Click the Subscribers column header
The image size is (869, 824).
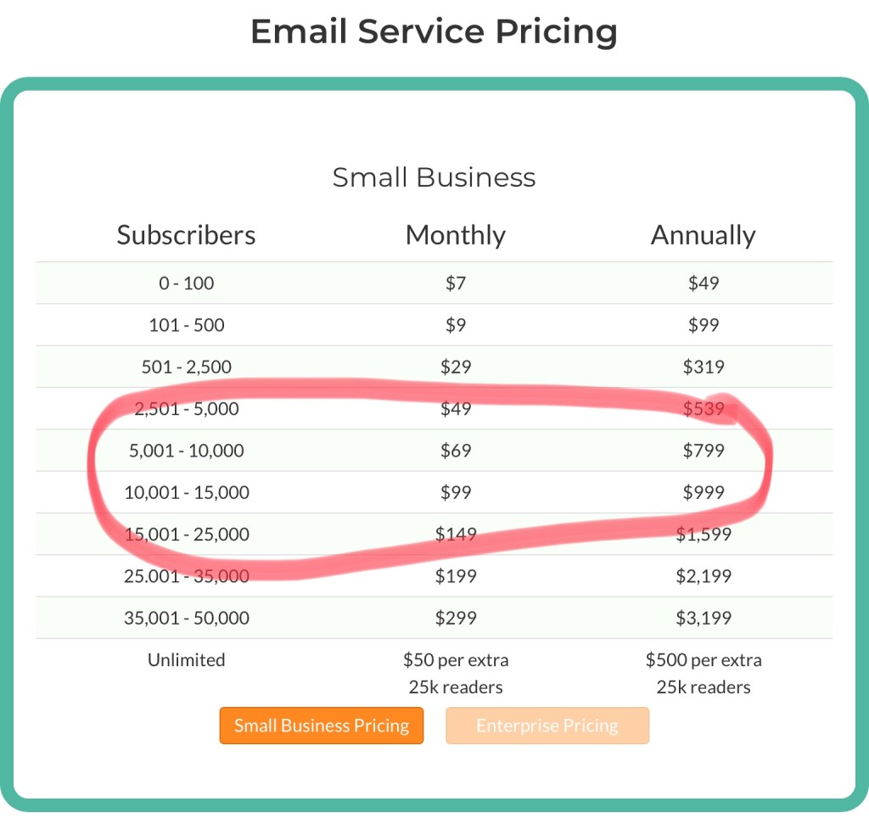tap(187, 235)
